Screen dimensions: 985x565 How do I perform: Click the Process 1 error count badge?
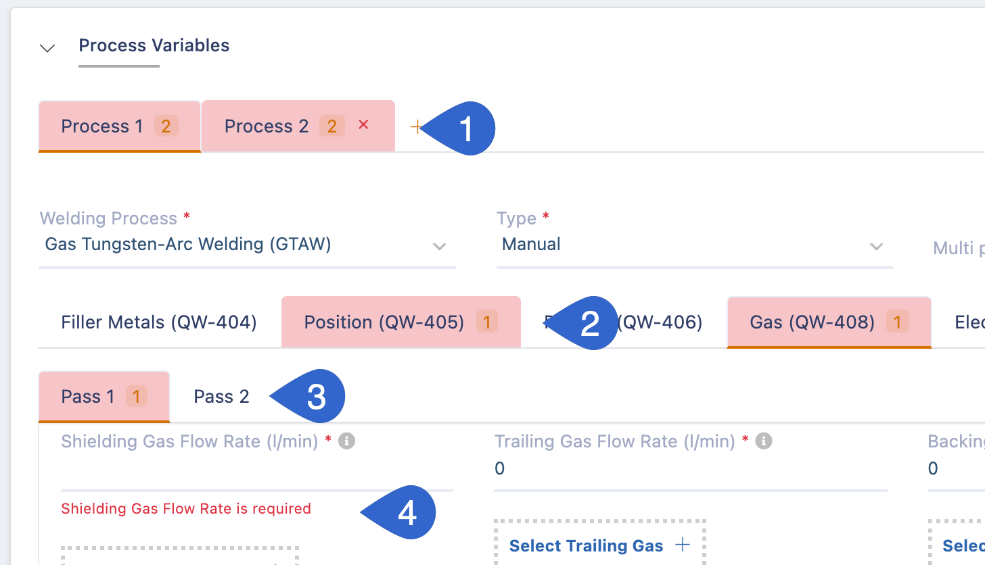[x=166, y=126]
